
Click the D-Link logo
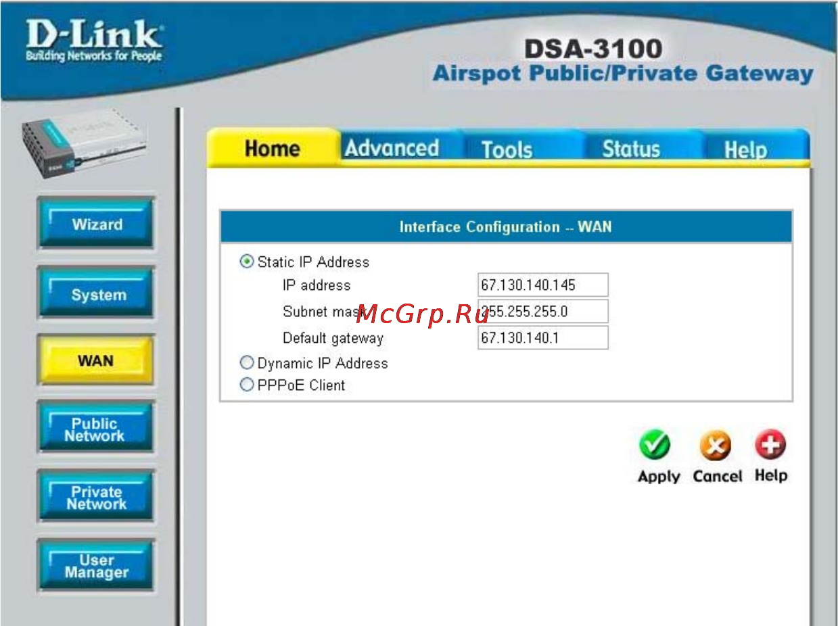[x=94, y=41]
